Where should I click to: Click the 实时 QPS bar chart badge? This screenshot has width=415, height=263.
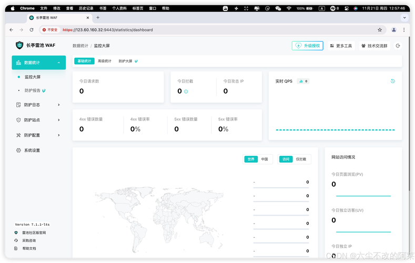click(303, 81)
